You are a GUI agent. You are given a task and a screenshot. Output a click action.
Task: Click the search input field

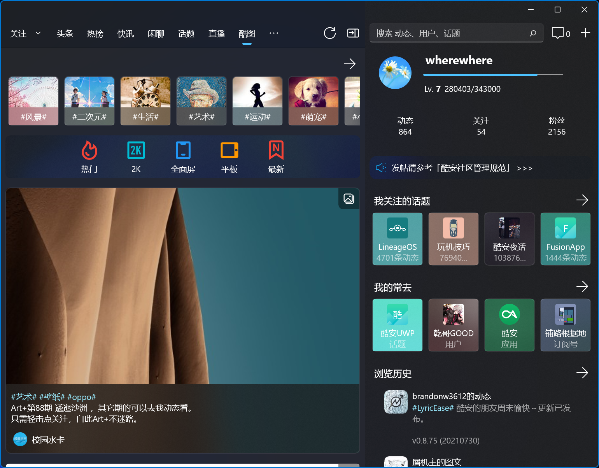(447, 33)
